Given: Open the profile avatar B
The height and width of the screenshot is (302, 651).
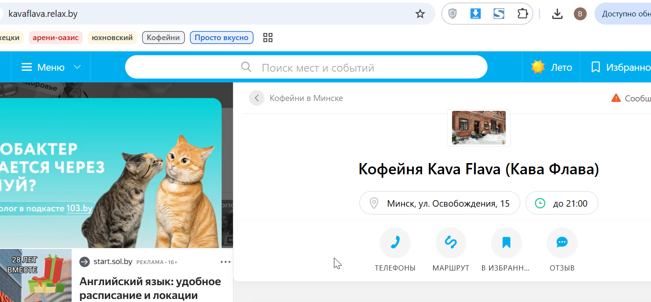Looking at the screenshot, I should coord(580,14).
